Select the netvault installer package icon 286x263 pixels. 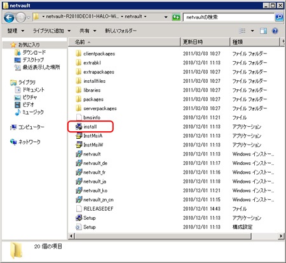point(79,154)
